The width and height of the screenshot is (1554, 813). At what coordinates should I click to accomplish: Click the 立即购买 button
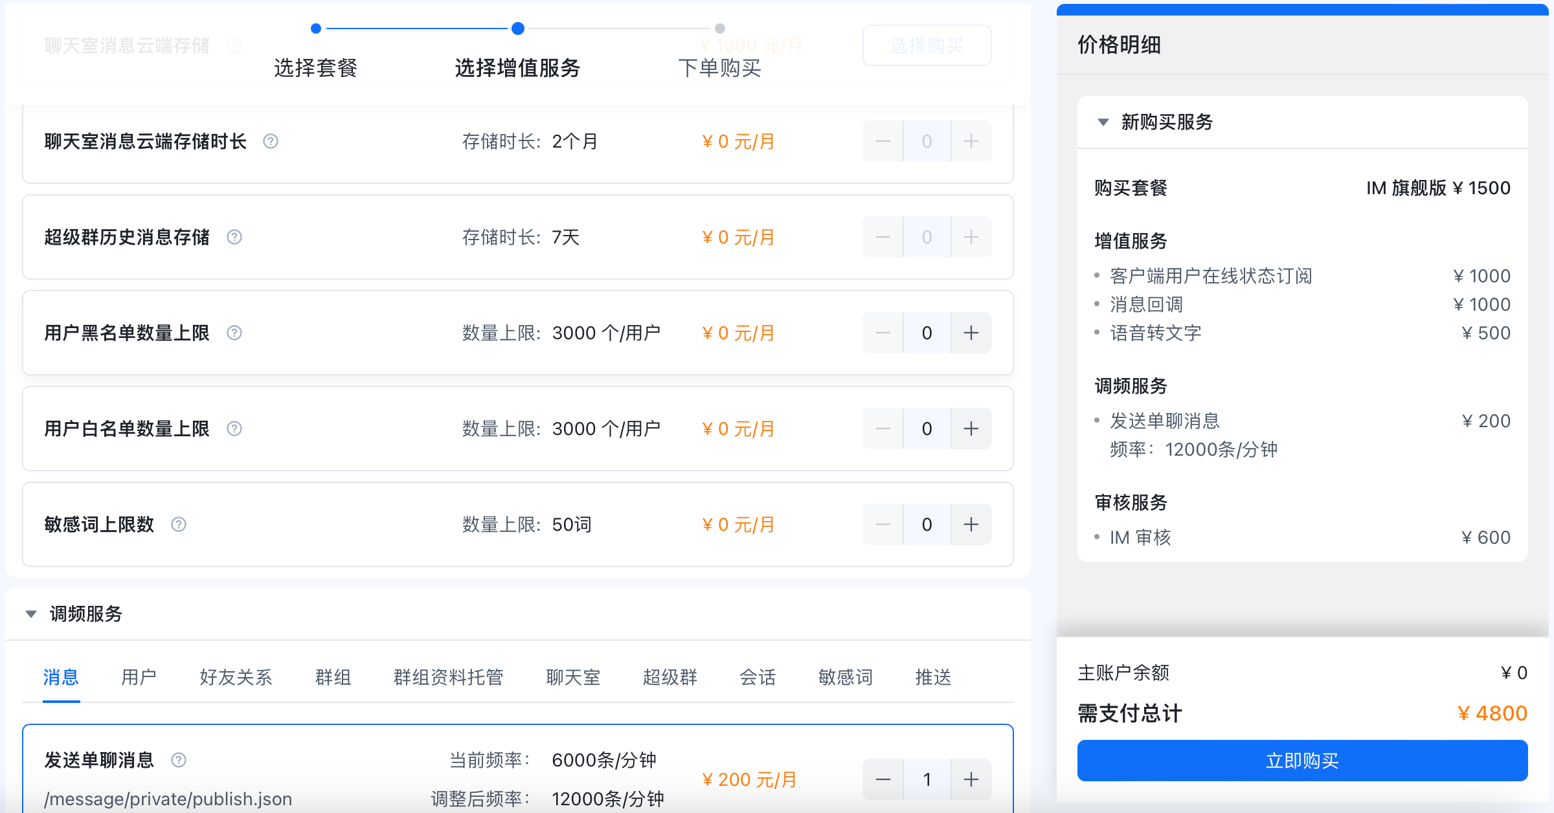coord(1302,761)
